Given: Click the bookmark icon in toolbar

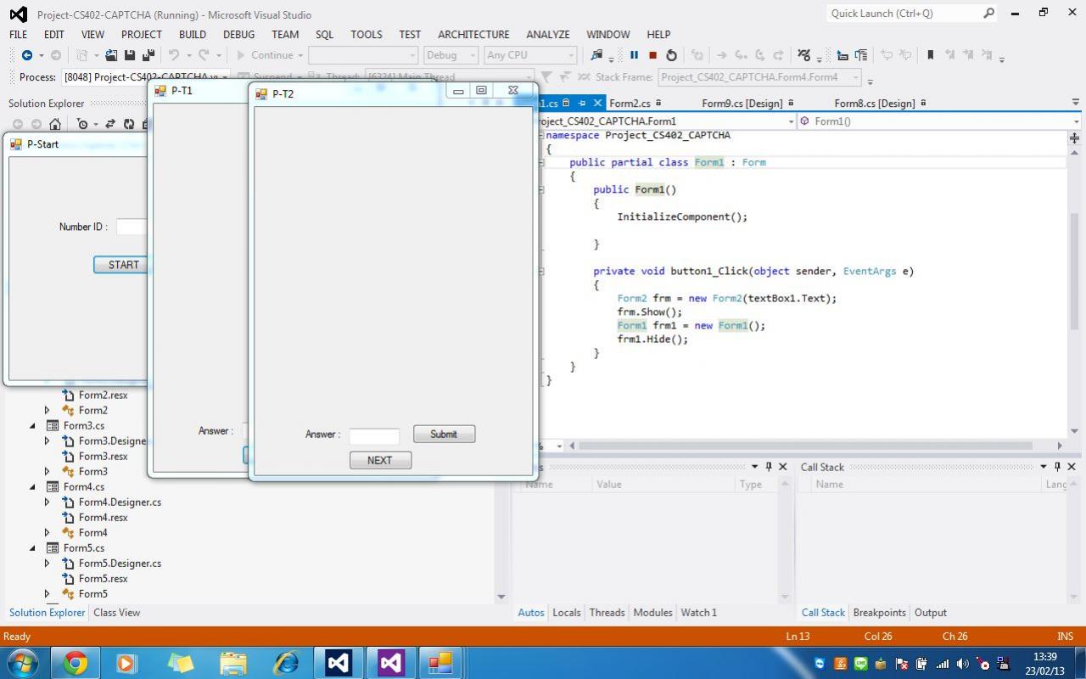Looking at the screenshot, I should tap(930, 55).
